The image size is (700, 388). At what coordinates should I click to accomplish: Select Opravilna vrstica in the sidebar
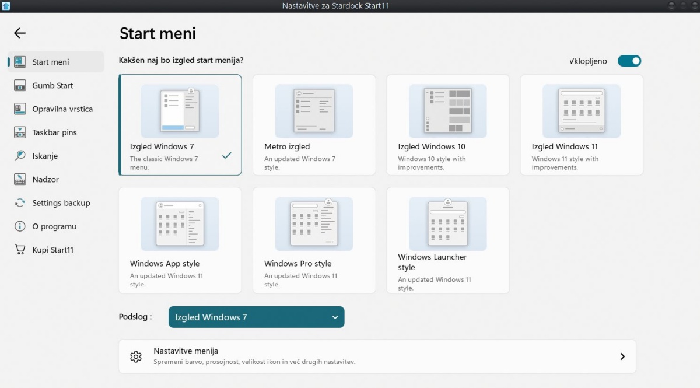(x=56, y=109)
